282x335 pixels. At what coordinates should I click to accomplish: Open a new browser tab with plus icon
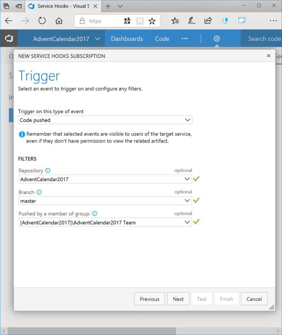click(x=108, y=6)
